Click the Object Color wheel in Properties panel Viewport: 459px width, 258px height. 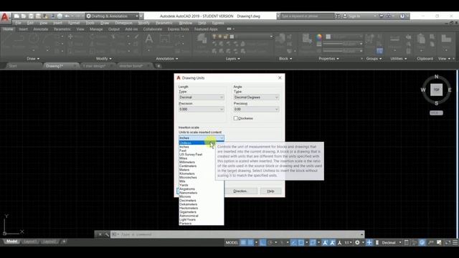tap(318, 37)
